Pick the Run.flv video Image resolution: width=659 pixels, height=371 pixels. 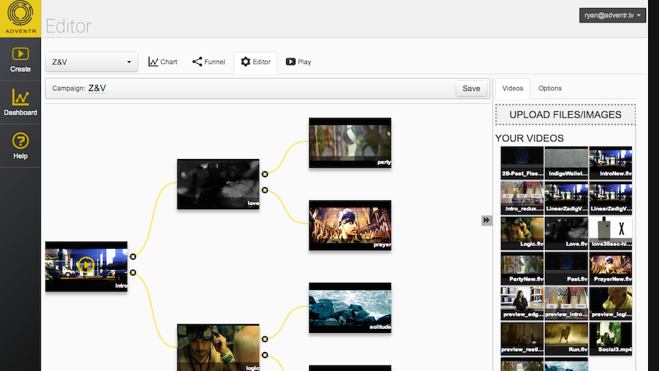566,338
